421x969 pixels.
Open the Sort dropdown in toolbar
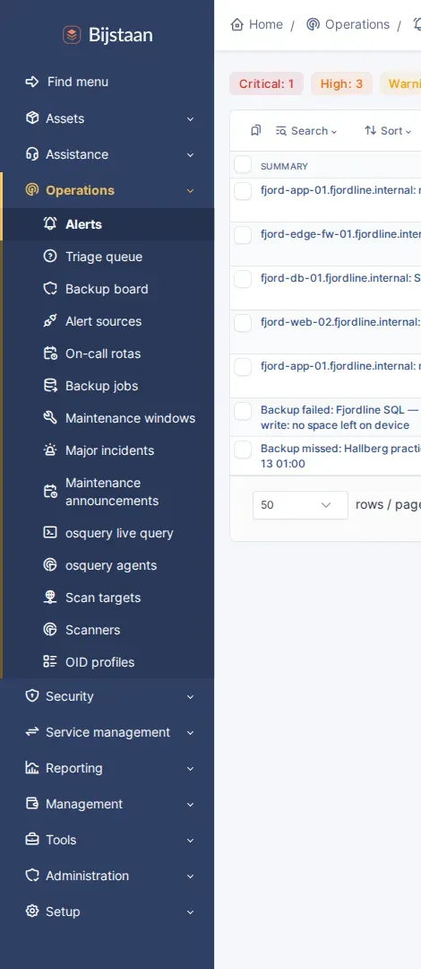coord(388,130)
